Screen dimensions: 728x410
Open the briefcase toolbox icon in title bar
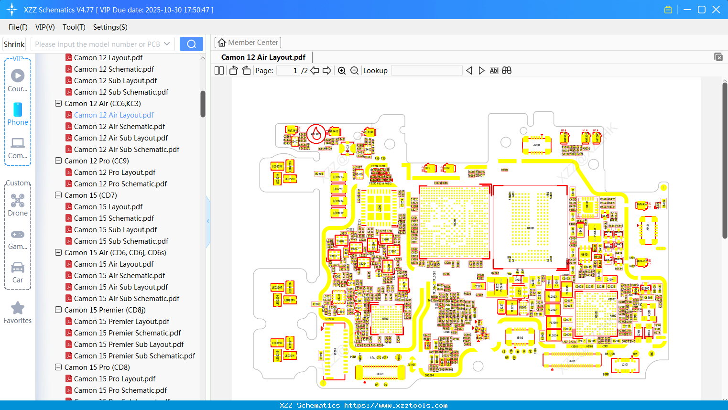[x=668, y=10]
